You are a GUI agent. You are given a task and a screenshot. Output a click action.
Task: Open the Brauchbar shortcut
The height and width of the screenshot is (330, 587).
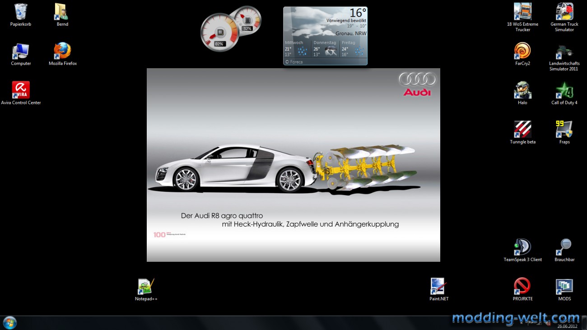pyautogui.click(x=564, y=250)
